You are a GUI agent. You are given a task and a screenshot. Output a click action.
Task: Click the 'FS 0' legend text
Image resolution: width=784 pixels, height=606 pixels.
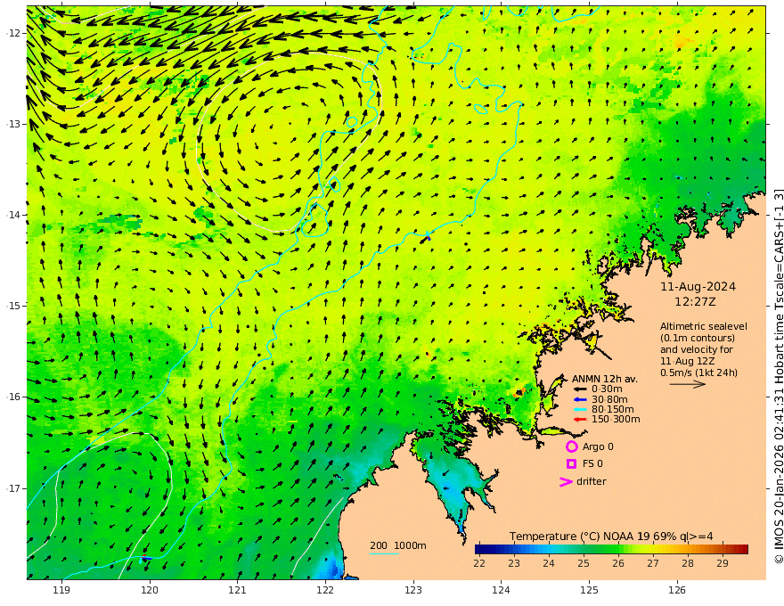tap(592, 464)
